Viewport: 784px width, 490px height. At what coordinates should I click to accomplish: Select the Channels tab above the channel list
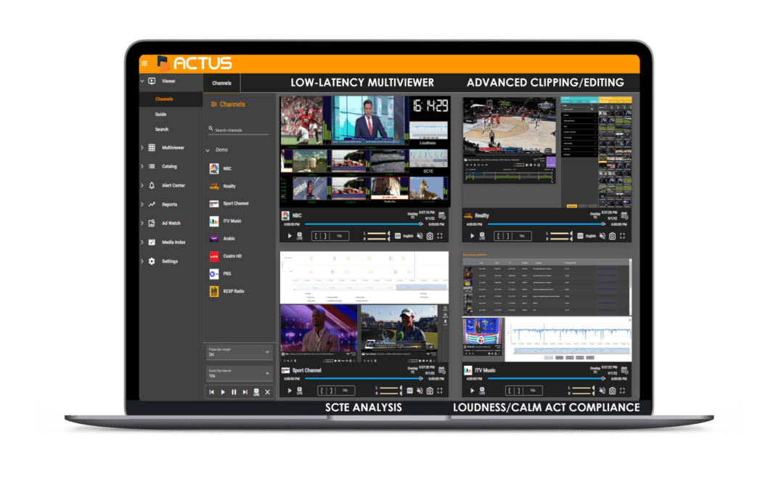pos(221,83)
